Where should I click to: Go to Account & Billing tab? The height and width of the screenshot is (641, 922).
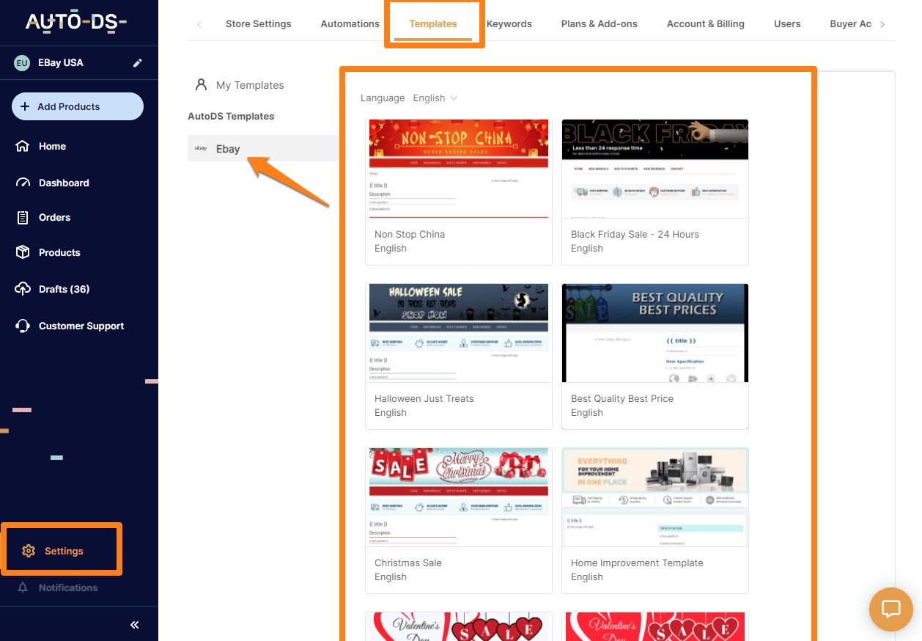click(x=706, y=24)
